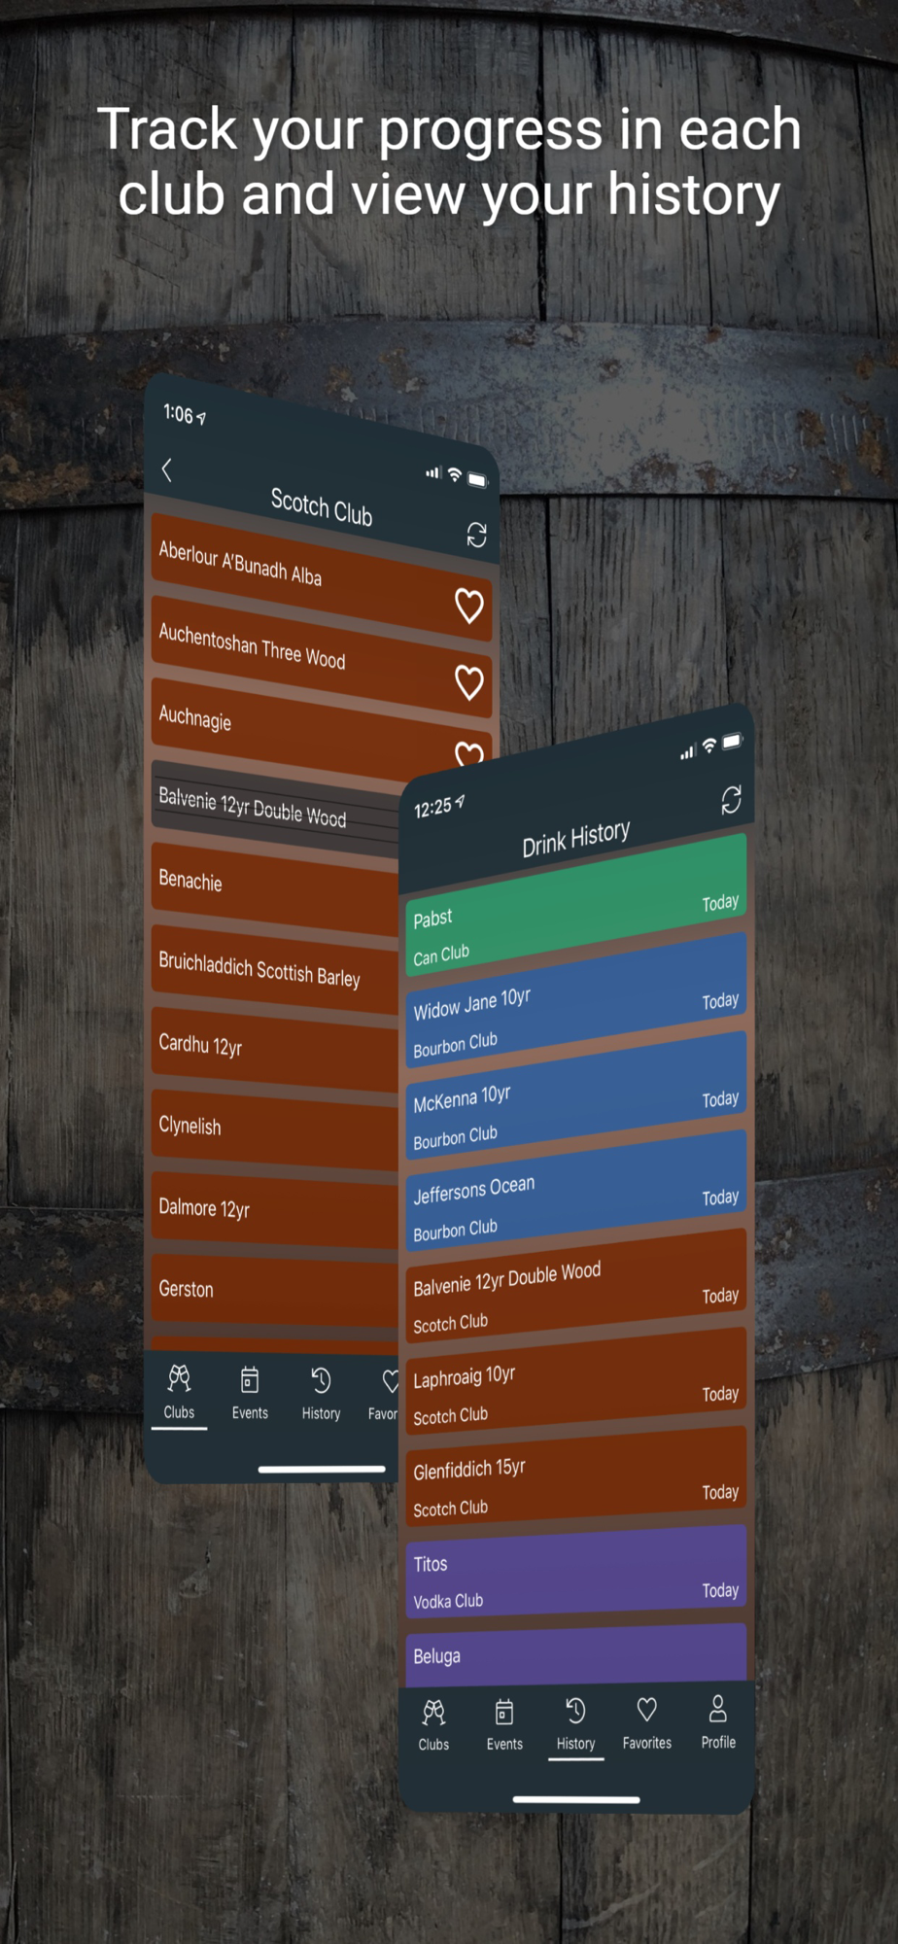Select Bruichladdich Scottish Barley row
898x1944 pixels.
[276, 969]
